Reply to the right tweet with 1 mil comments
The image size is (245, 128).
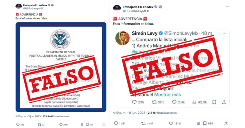pos(116,123)
